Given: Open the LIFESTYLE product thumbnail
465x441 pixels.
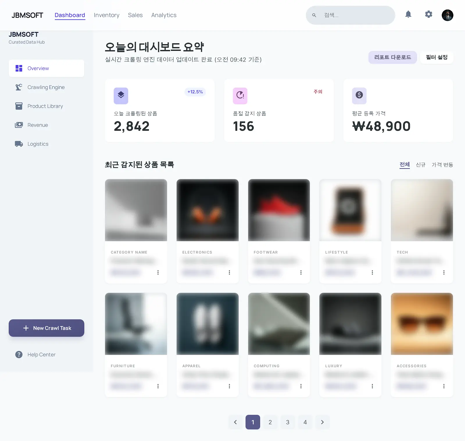Looking at the screenshot, I should [x=350, y=210].
